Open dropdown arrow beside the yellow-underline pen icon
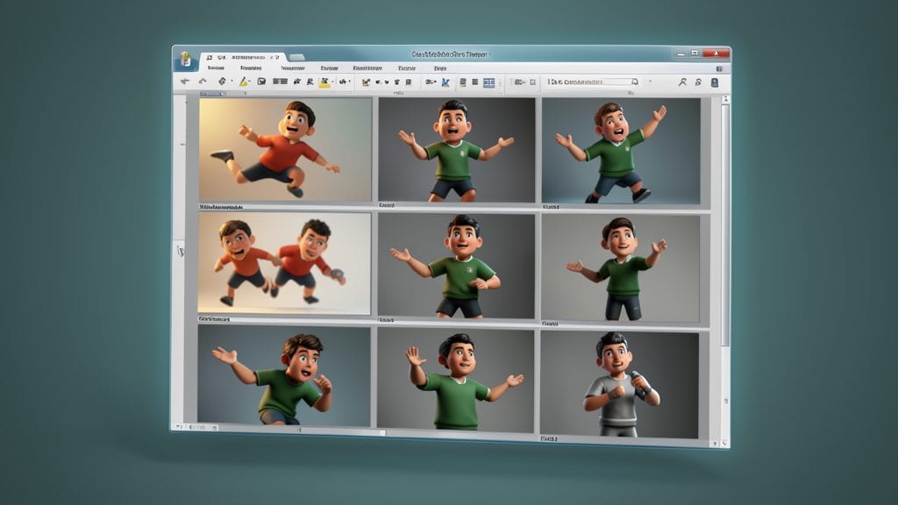 click(x=250, y=82)
